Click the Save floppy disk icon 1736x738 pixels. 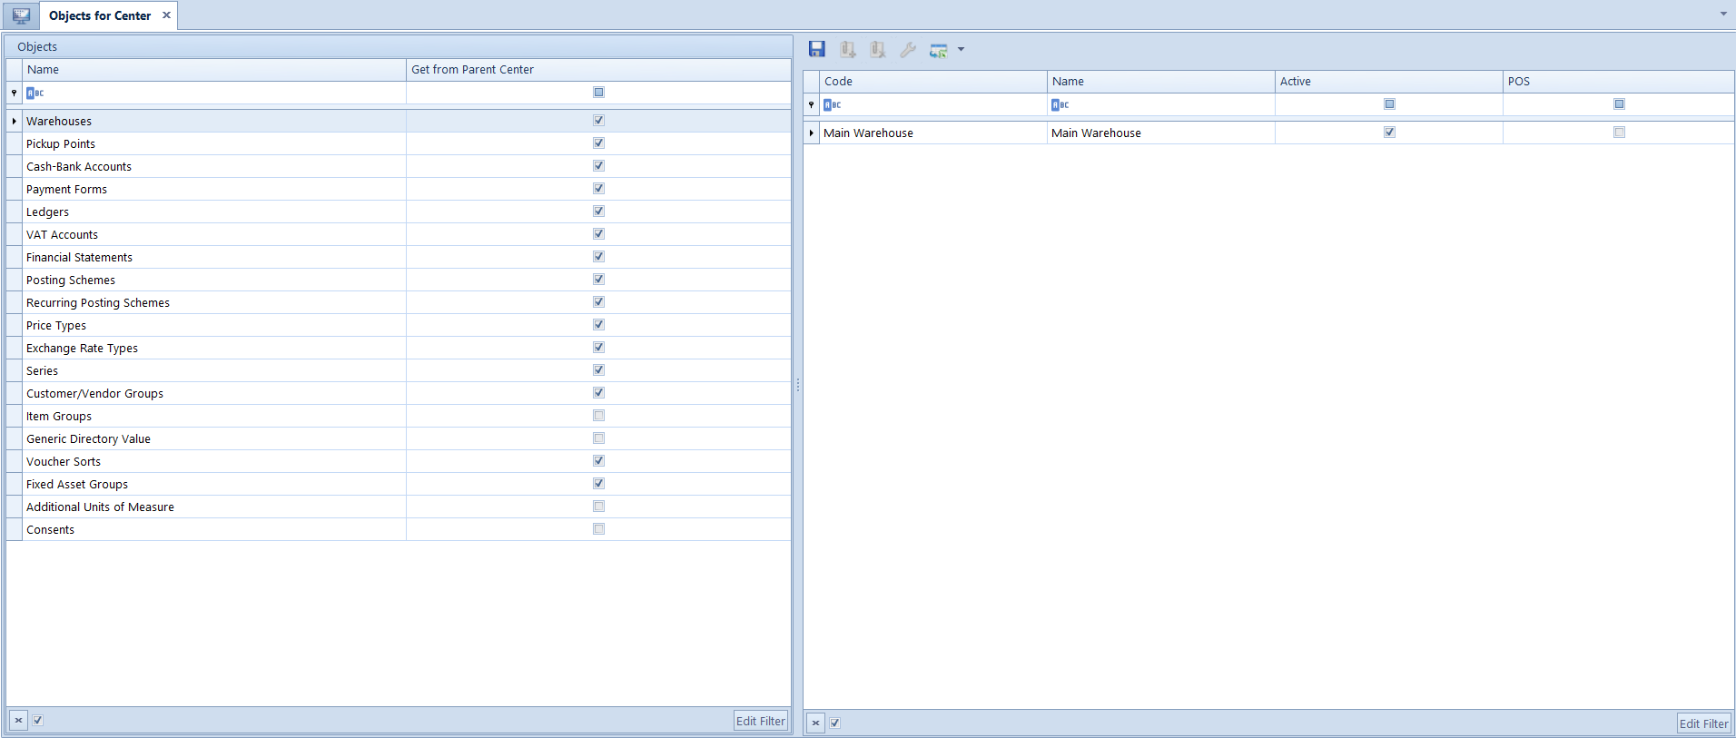click(x=817, y=49)
